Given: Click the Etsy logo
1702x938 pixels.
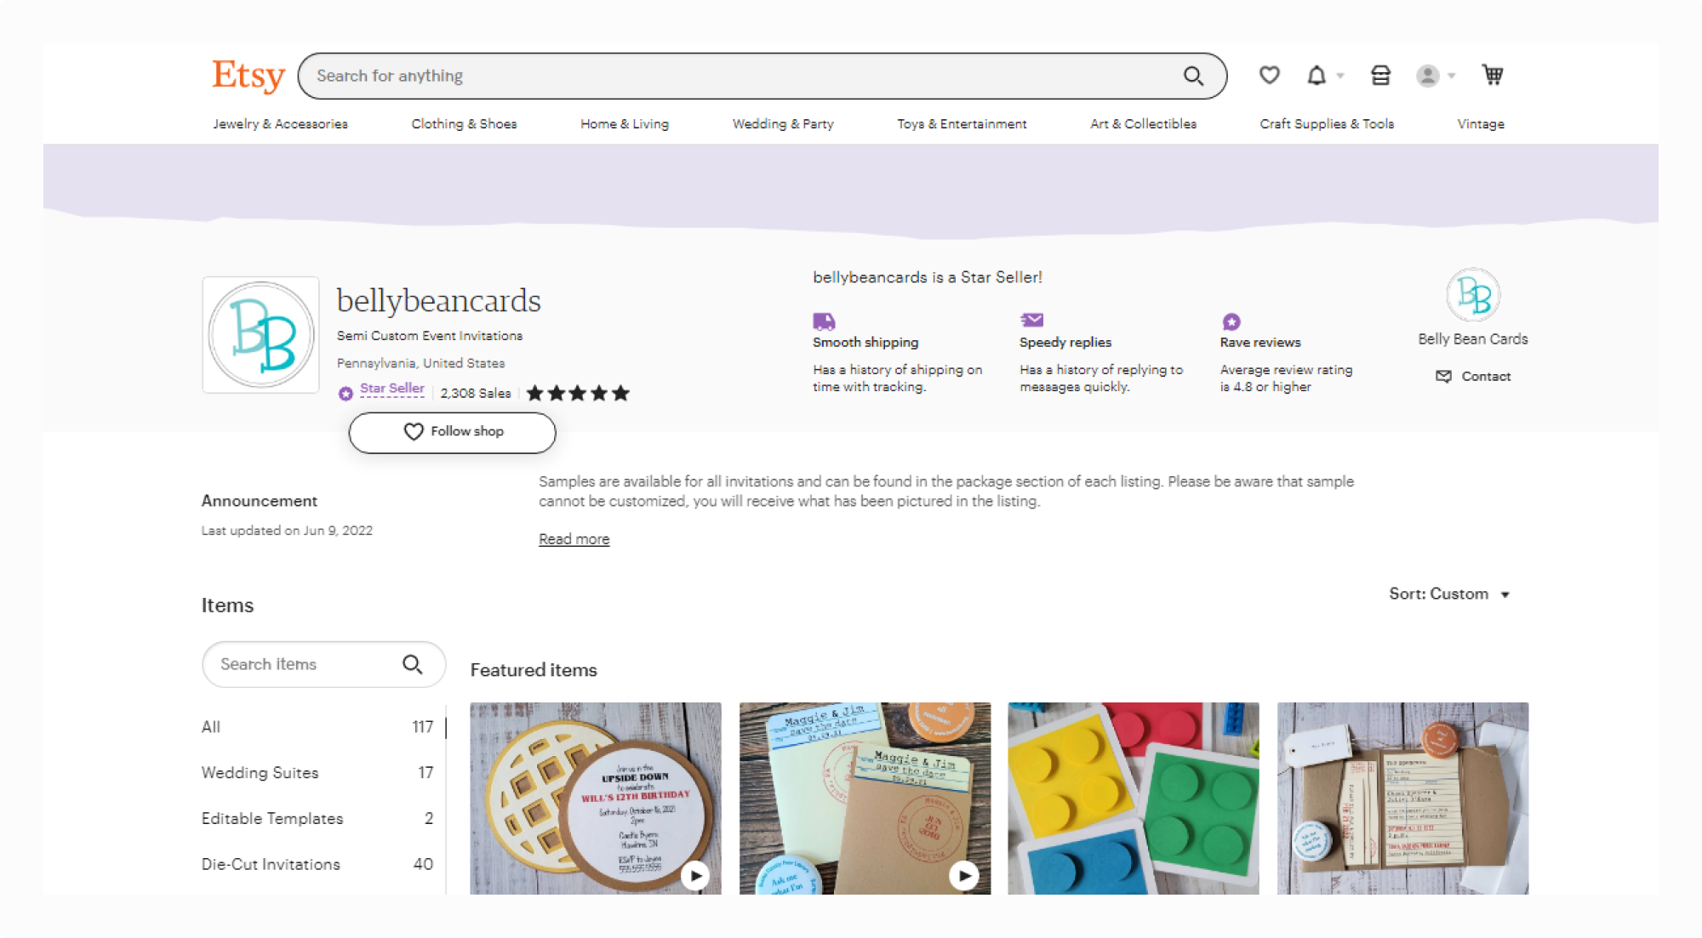Looking at the screenshot, I should (248, 76).
